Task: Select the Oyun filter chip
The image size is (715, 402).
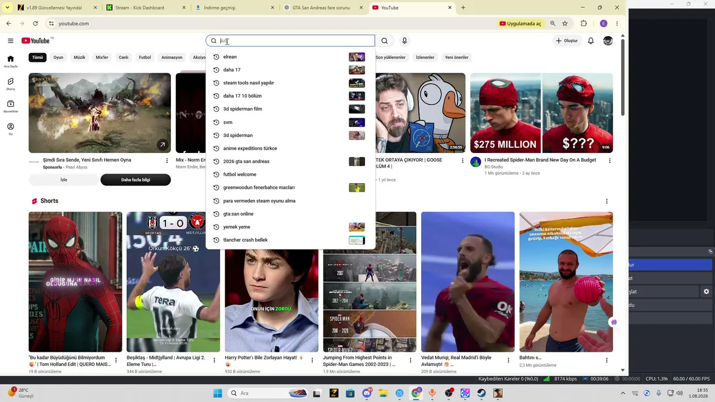Action: pyautogui.click(x=58, y=58)
